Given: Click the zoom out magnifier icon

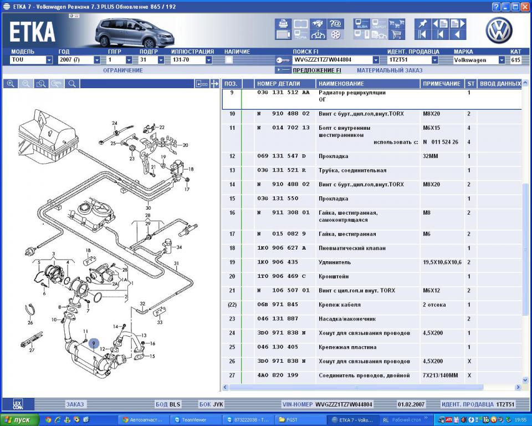Looking at the screenshot, I should [26, 84].
